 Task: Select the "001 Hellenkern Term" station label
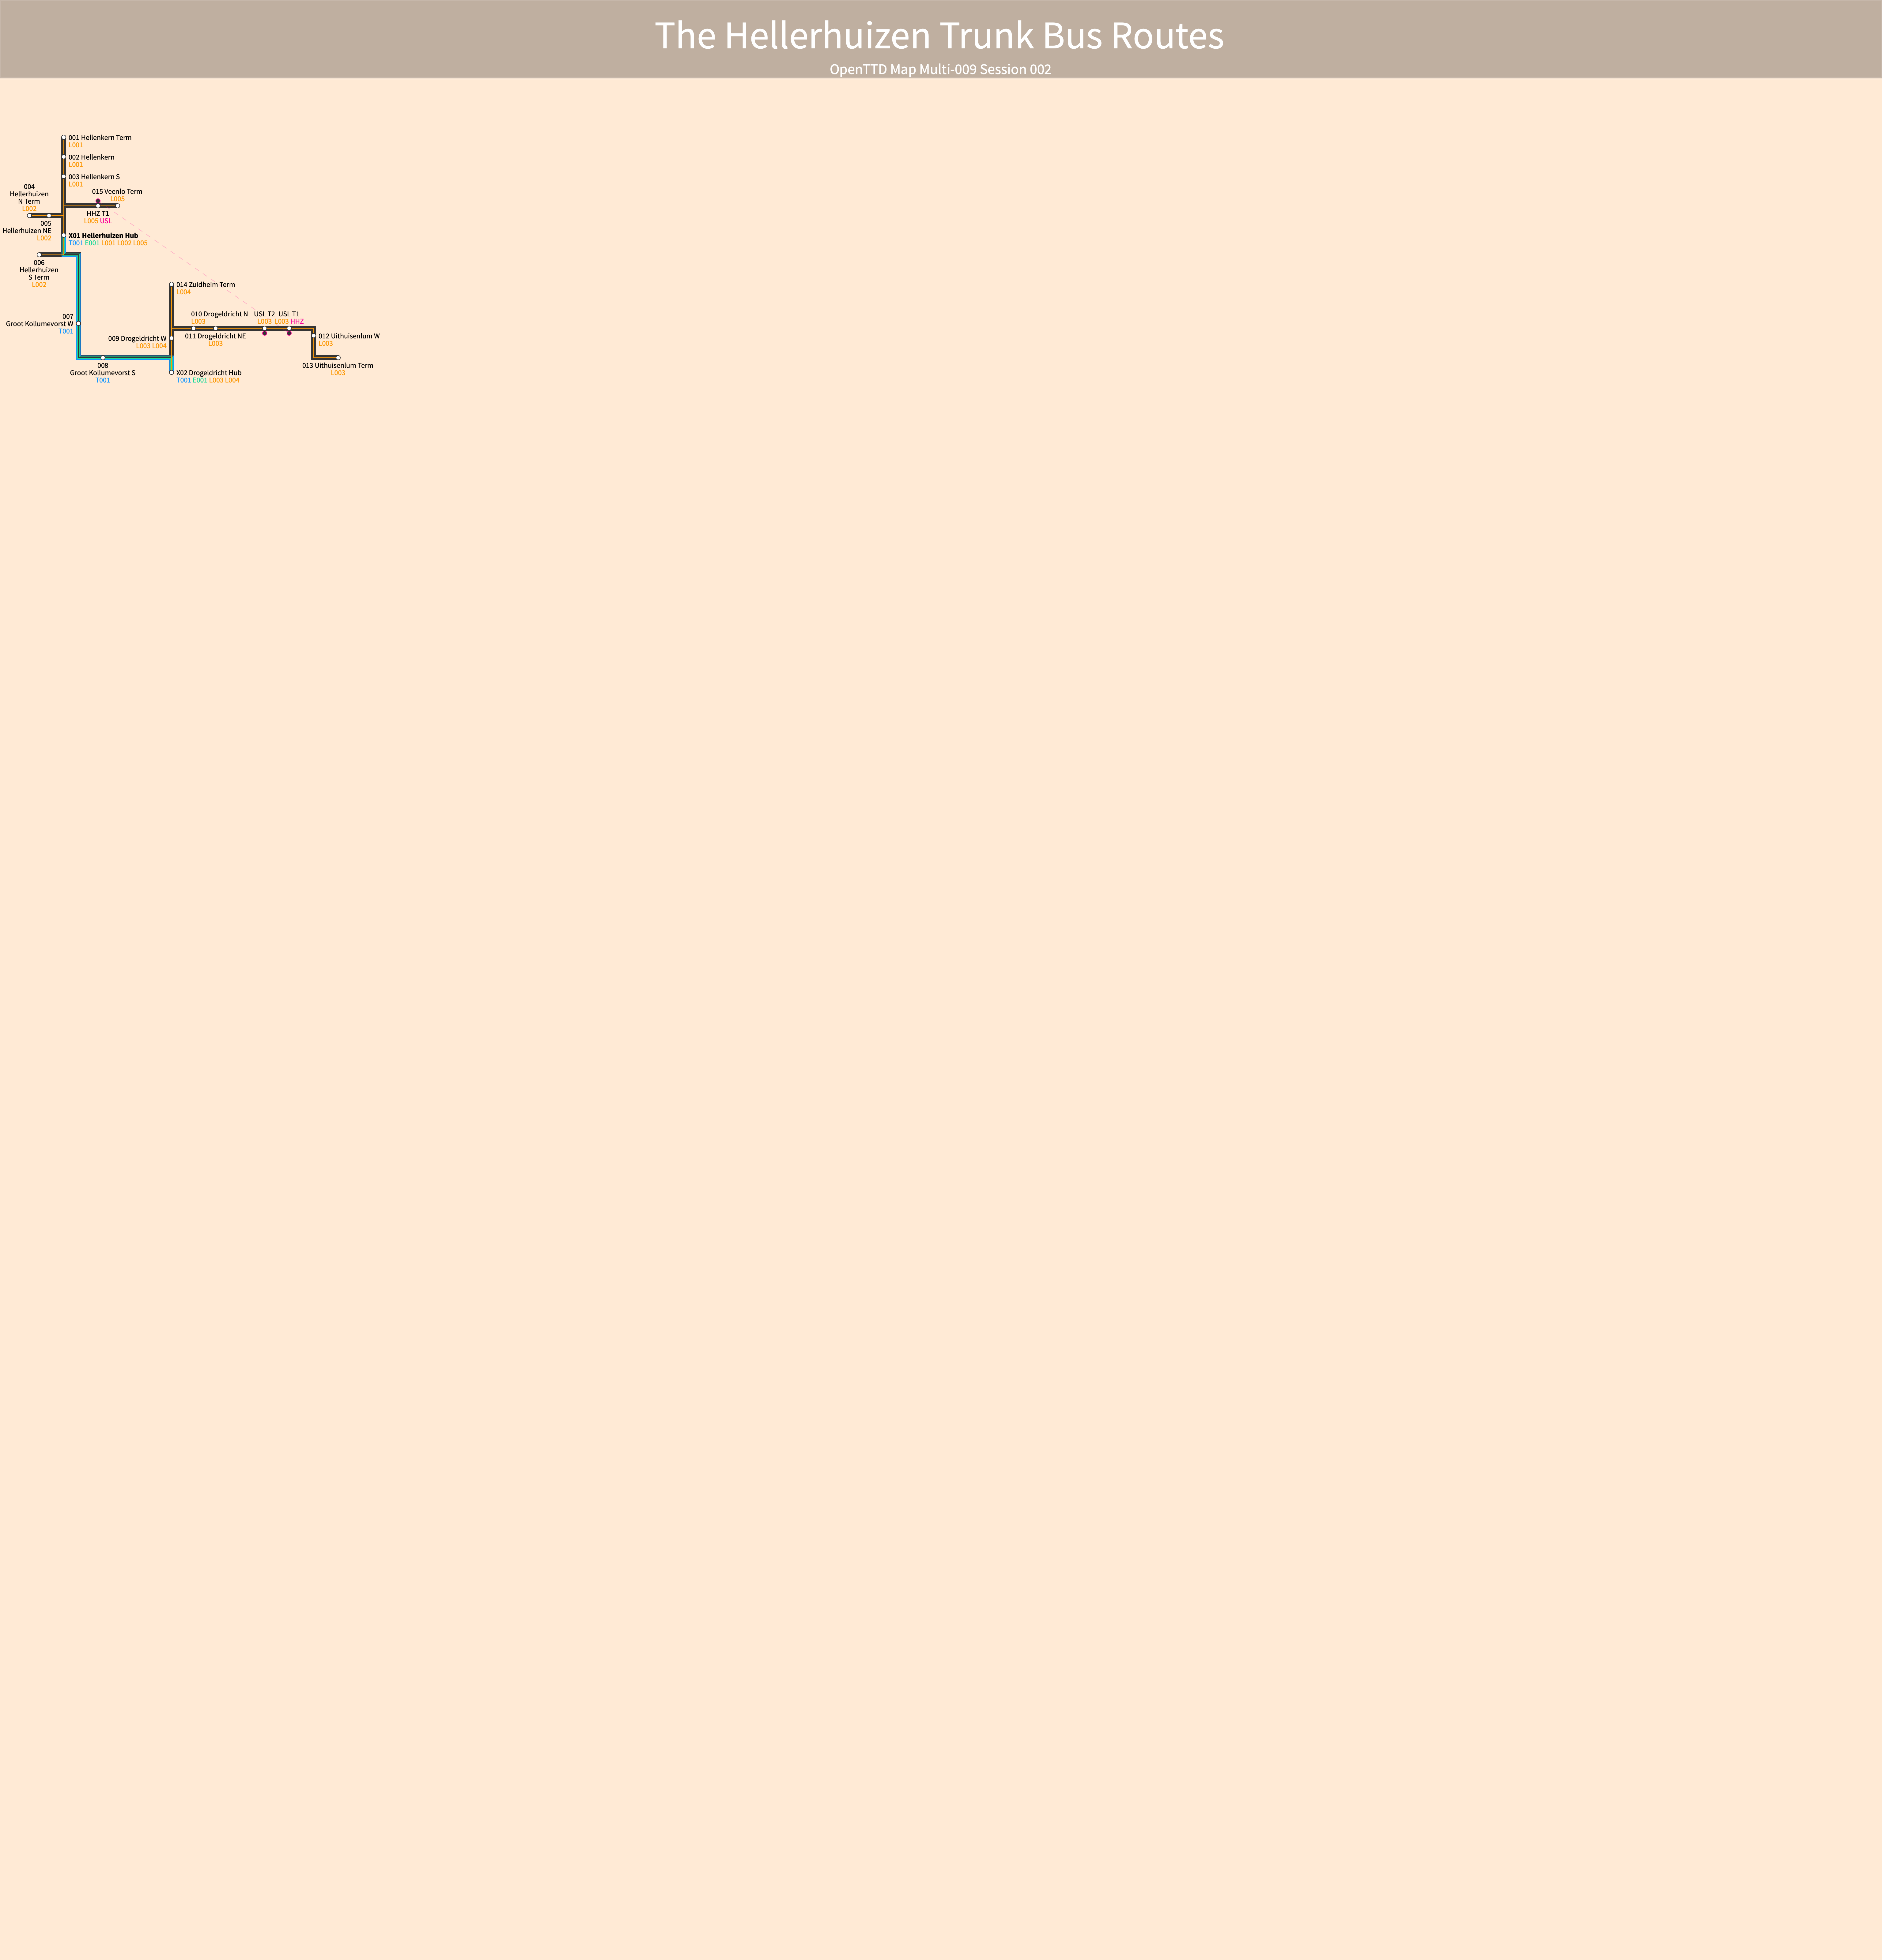(100, 138)
